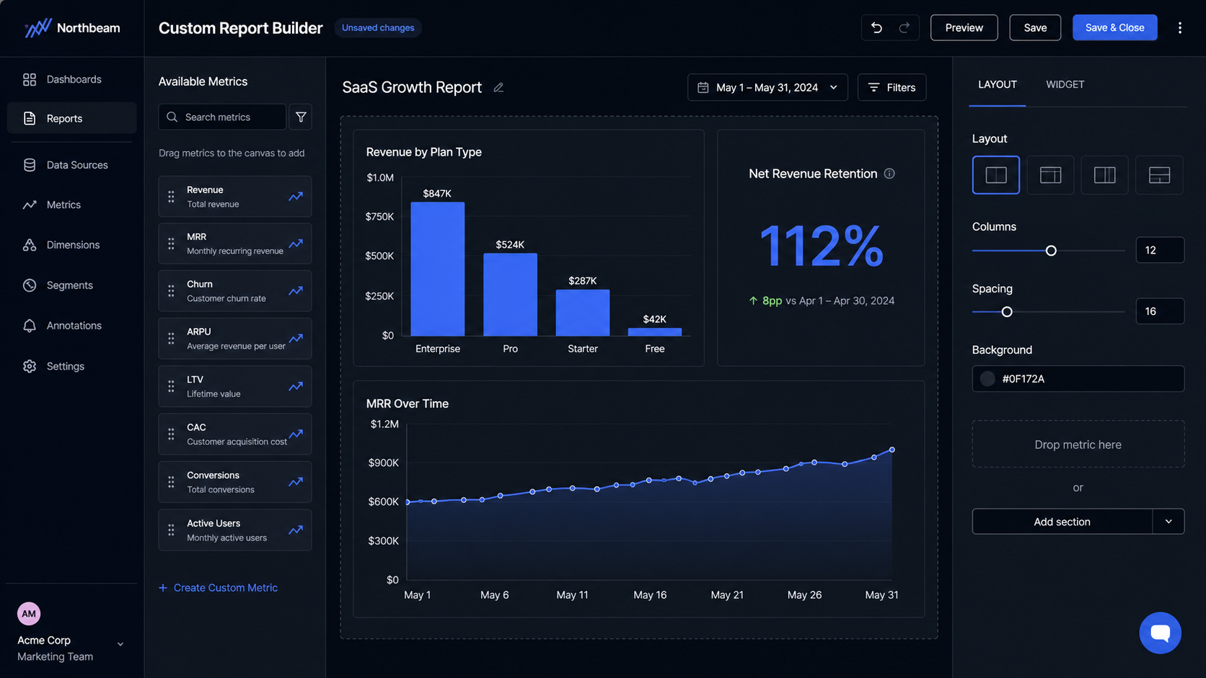Click the Spacing value field showing 16

[1160, 311]
